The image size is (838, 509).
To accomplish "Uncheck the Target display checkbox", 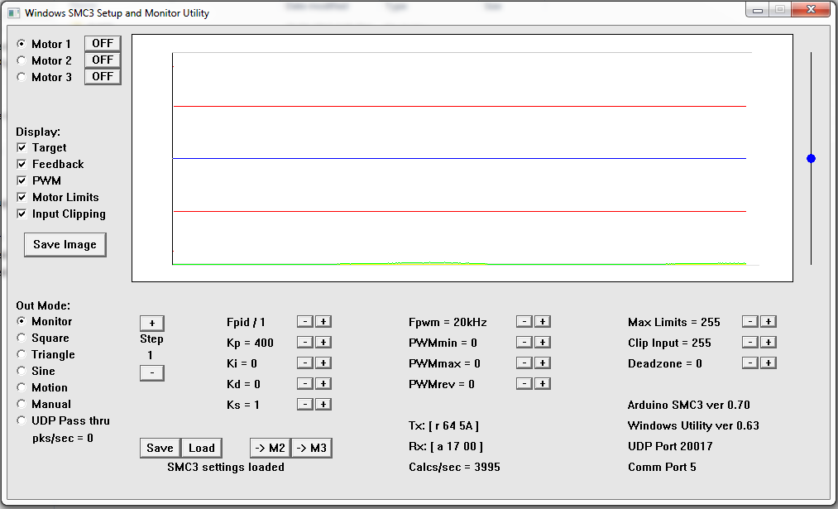I will pos(22,147).
